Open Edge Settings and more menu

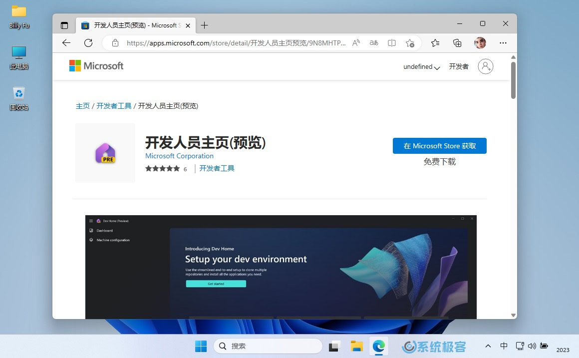click(x=503, y=43)
